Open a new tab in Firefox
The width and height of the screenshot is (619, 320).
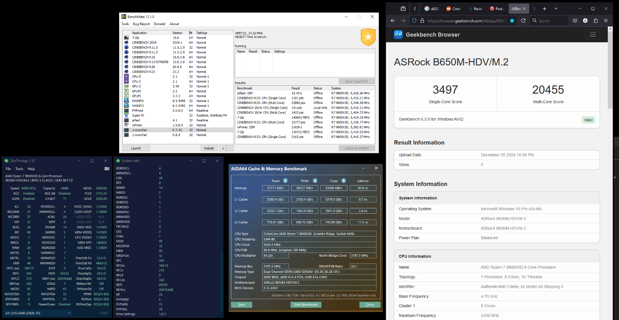tap(544, 9)
